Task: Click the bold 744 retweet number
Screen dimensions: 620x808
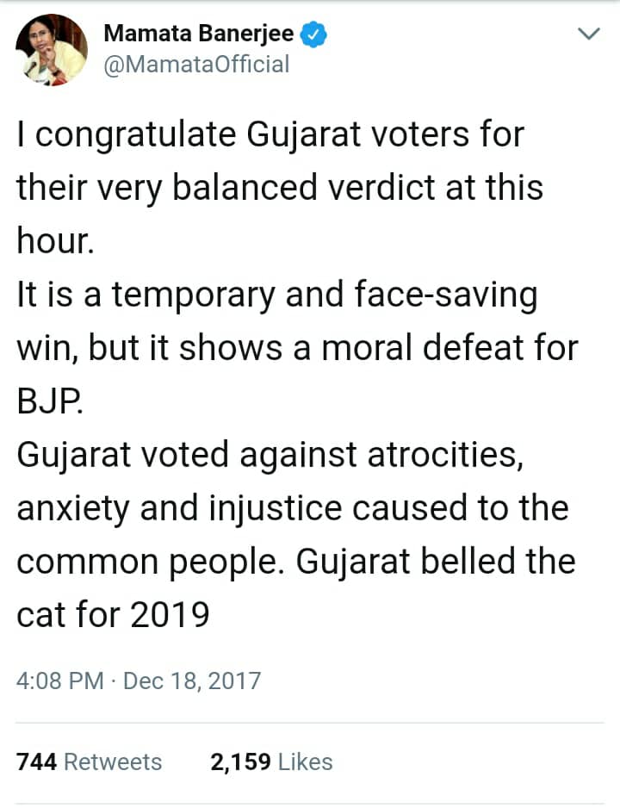Action: click(36, 761)
